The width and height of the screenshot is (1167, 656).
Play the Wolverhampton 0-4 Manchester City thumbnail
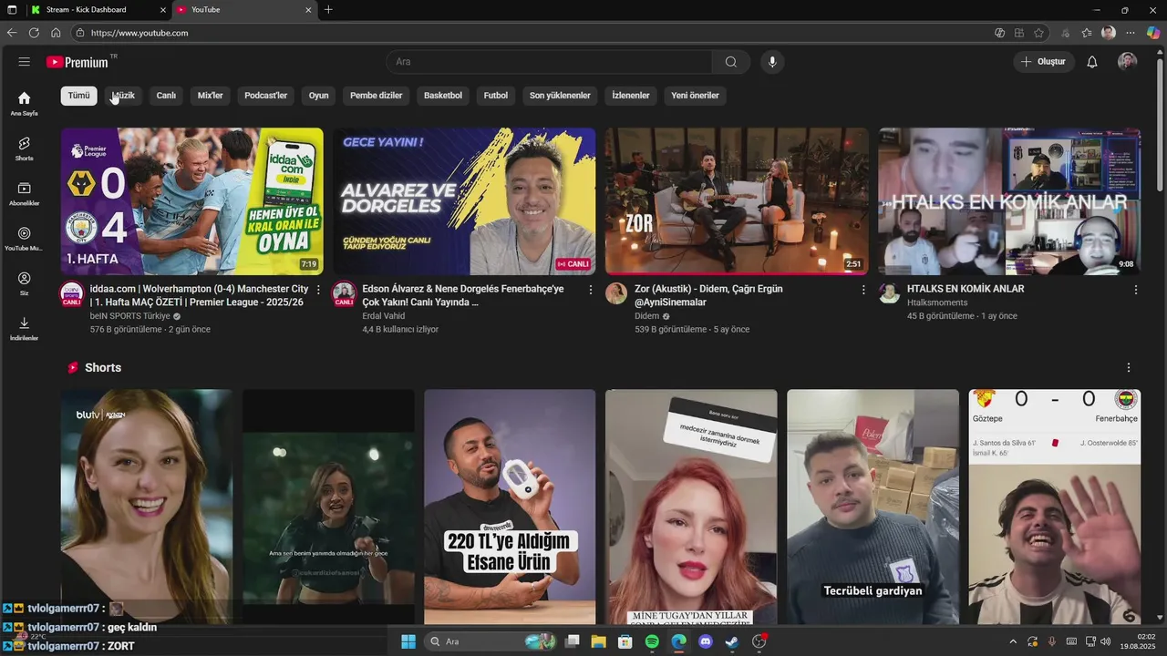192,201
